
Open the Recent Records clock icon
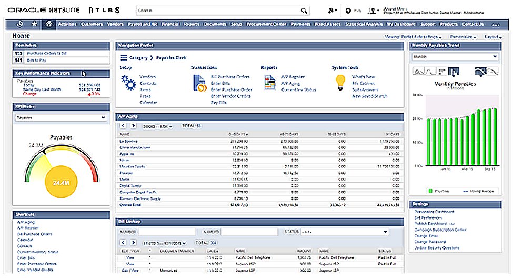(20, 24)
